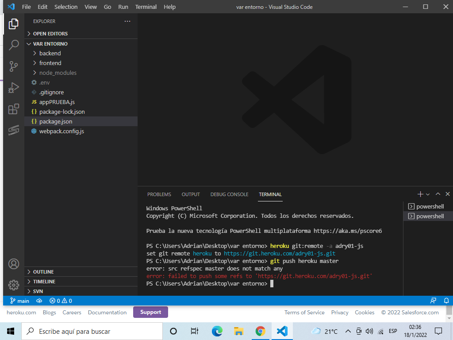Click the feedback icon in status bar
The height and width of the screenshot is (340, 453).
coord(433,301)
